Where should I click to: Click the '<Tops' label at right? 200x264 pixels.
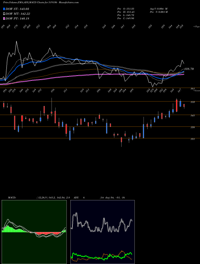click(x=196, y=27)
